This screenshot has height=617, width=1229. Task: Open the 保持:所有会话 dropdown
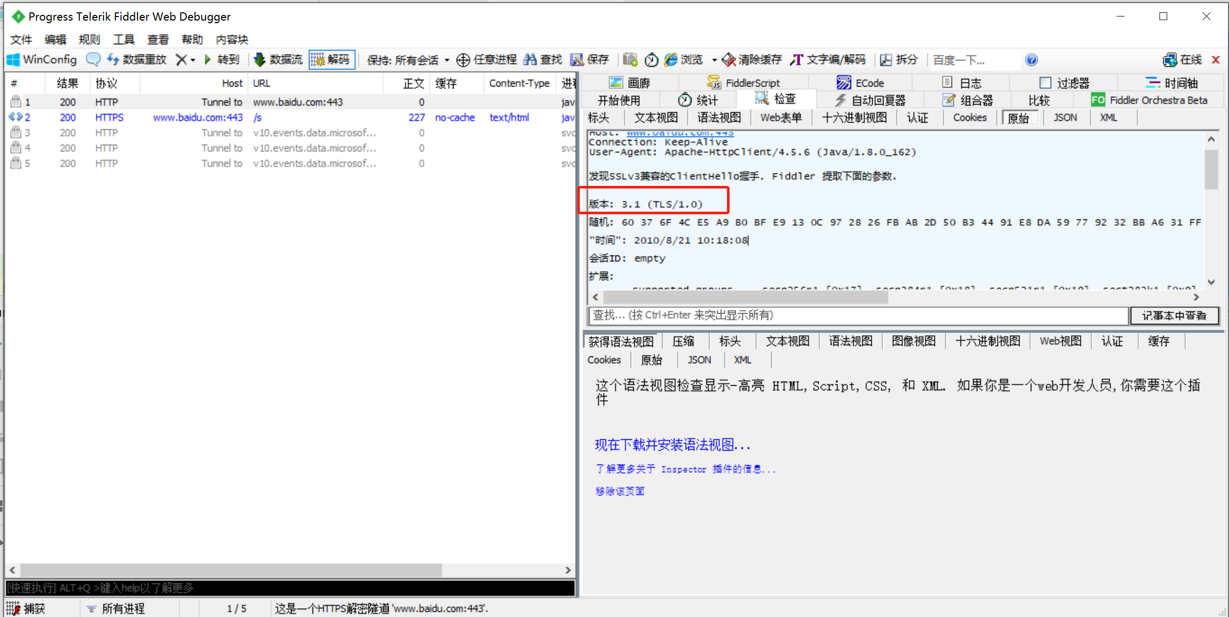click(x=407, y=59)
